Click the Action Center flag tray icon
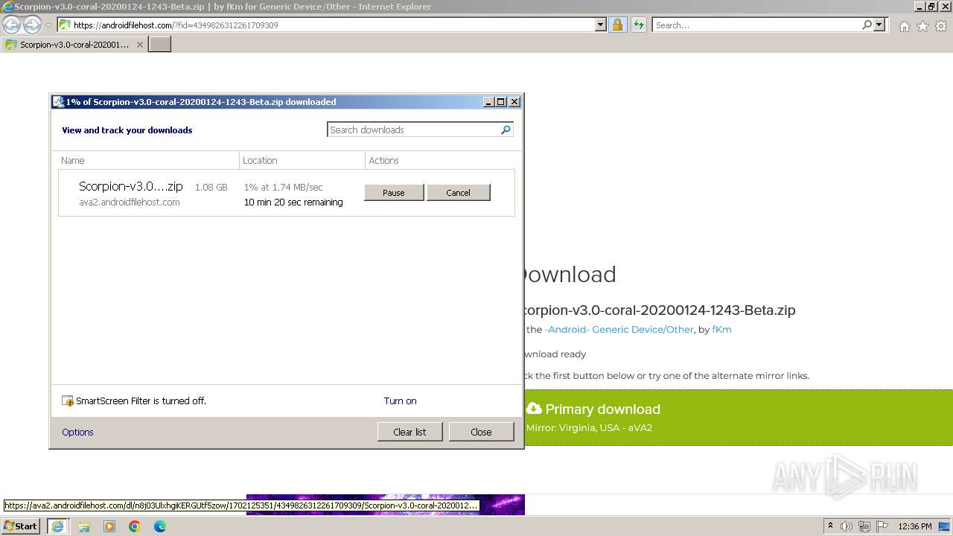 click(x=882, y=526)
